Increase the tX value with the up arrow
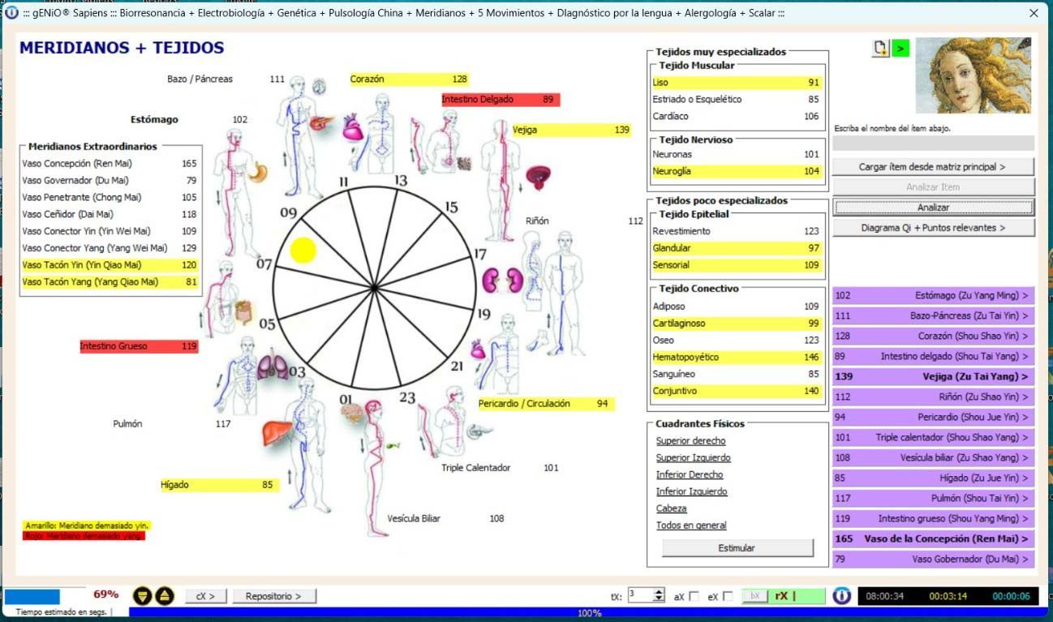Screen dimensions: 1053x622 coord(659,592)
